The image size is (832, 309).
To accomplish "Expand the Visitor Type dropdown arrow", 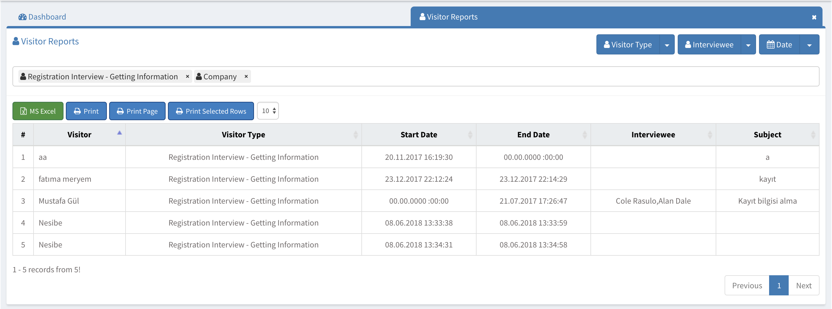I will point(667,45).
